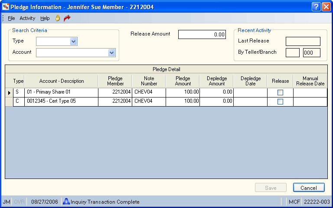The width and height of the screenshot is (333, 208).
Task: Select the row arrow for Primary Share
Action: (x=9, y=93)
